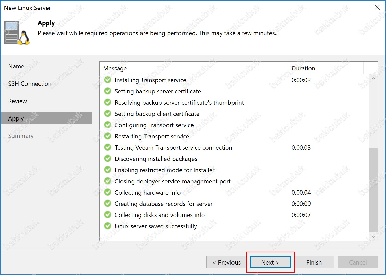The width and height of the screenshot is (386, 275).
Task: Click status icon for Restarting Transport service
Action: click(x=108, y=136)
